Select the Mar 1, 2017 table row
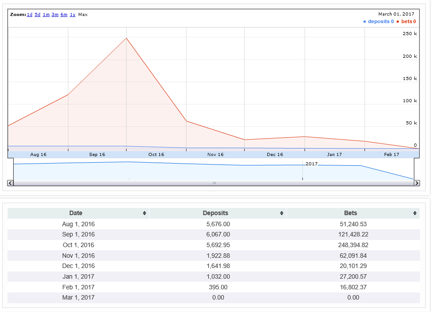Image resolution: width=432 pixels, height=312 pixels. pyautogui.click(x=214, y=297)
